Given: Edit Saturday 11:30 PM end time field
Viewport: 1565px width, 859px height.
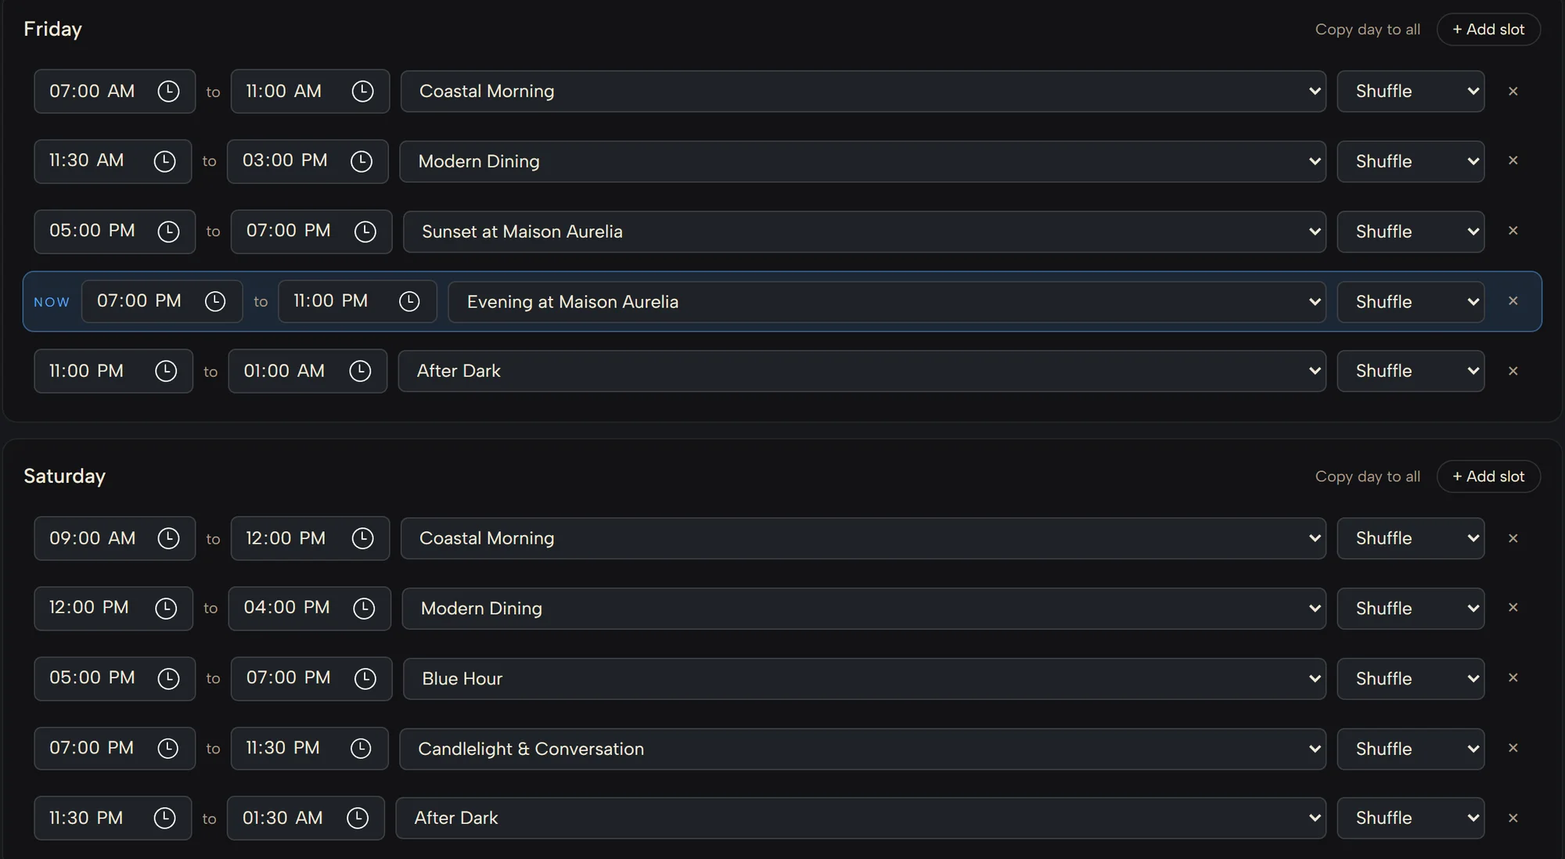Looking at the screenshot, I should pyautogui.click(x=310, y=749).
